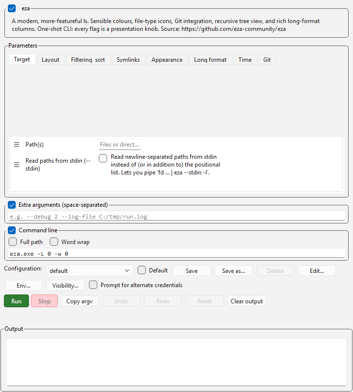Open the Edit... configuration dialog
353x392 pixels.
(317, 271)
